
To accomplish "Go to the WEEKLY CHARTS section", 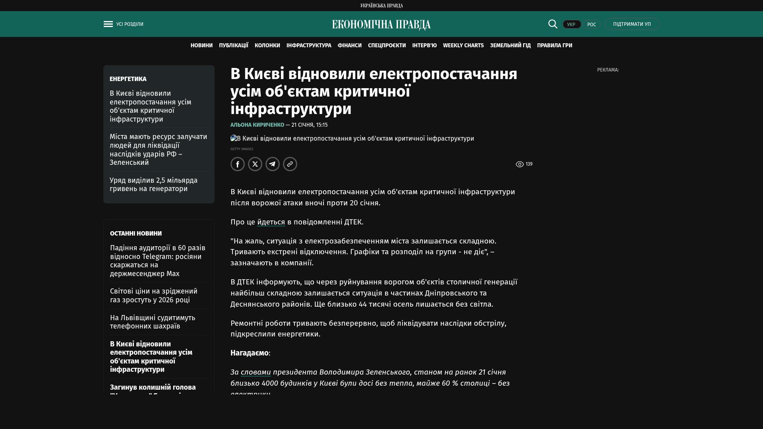I will point(463,46).
